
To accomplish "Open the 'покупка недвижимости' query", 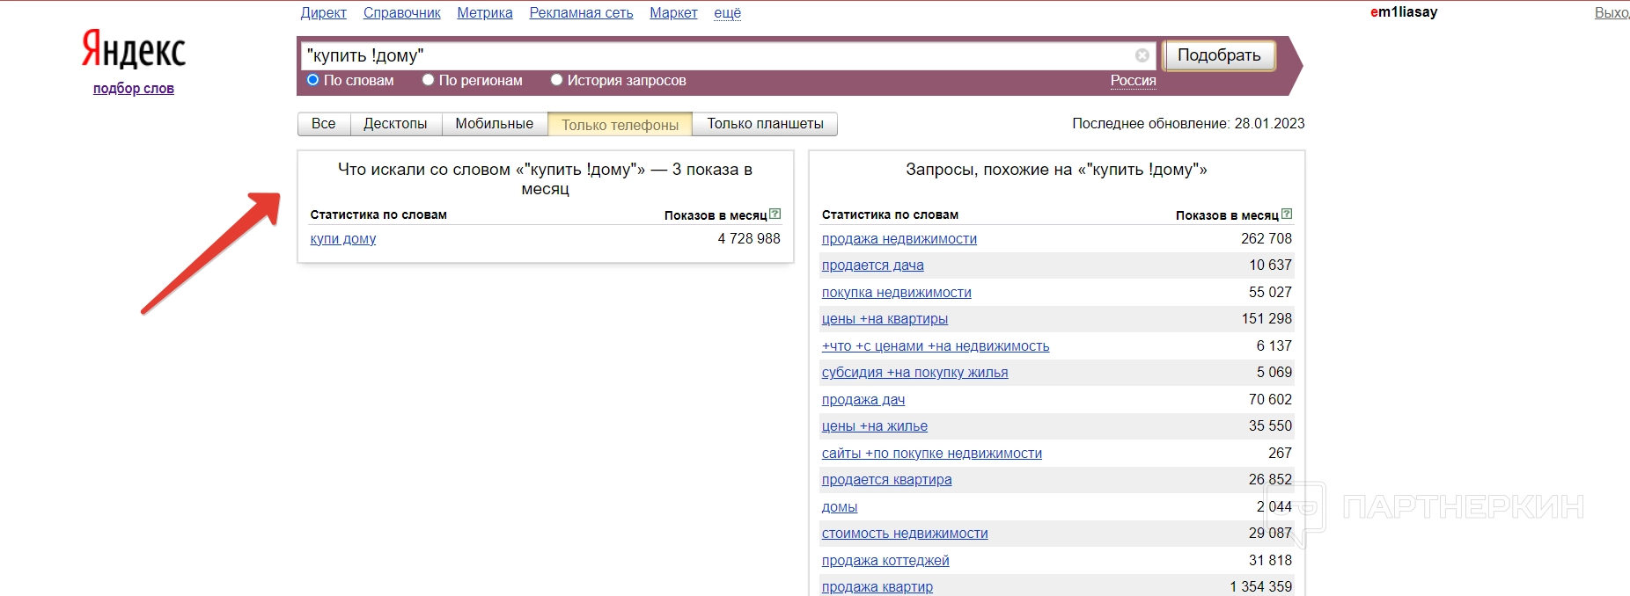I will (x=897, y=293).
